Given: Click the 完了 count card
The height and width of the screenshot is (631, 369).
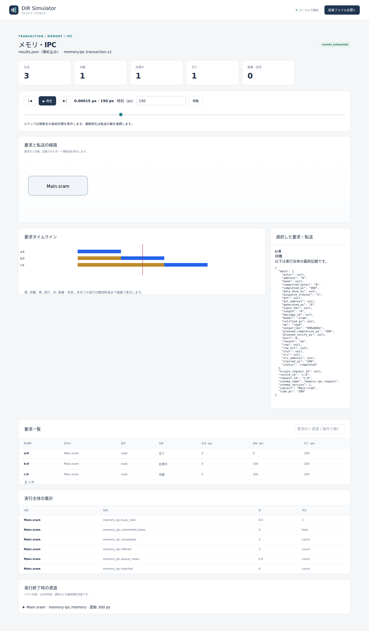Looking at the screenshot, I should tap(212, 73).
